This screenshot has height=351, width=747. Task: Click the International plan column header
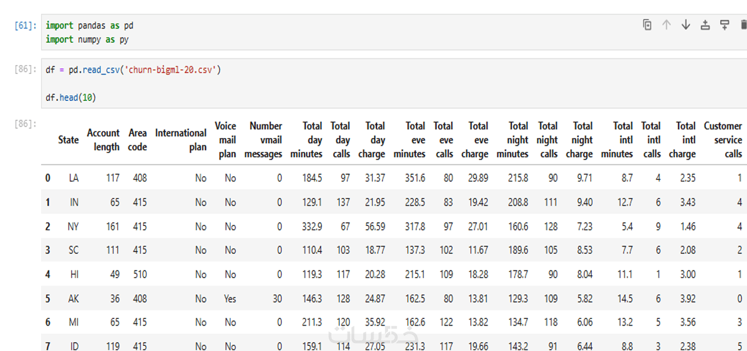pos(181,140)
